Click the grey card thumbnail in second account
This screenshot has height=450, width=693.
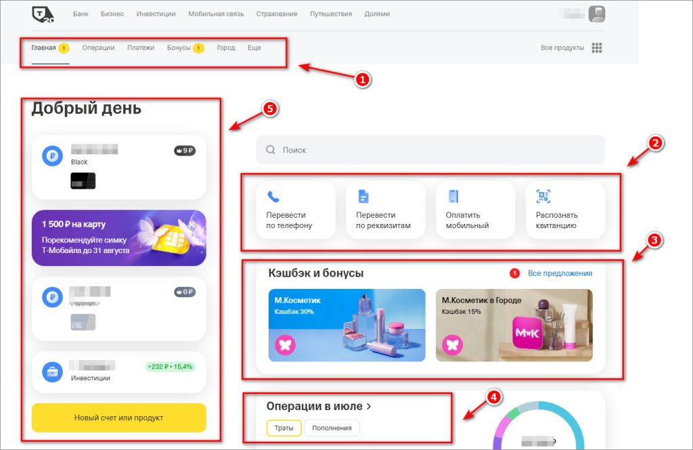coord(83,322)
